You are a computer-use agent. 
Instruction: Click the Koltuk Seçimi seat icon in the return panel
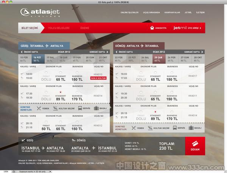150,128
